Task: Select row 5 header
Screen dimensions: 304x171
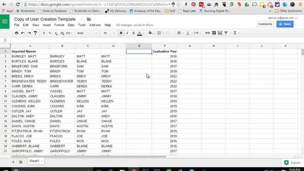Action: coord(5,71)
